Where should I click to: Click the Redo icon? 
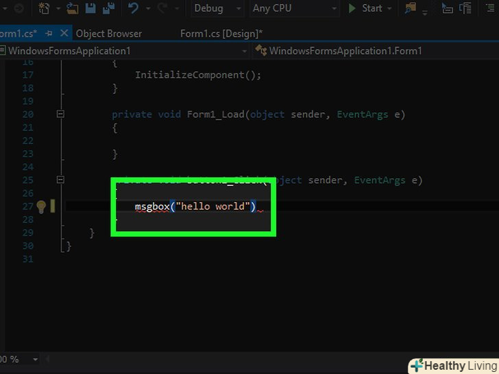tap(162, 8)
